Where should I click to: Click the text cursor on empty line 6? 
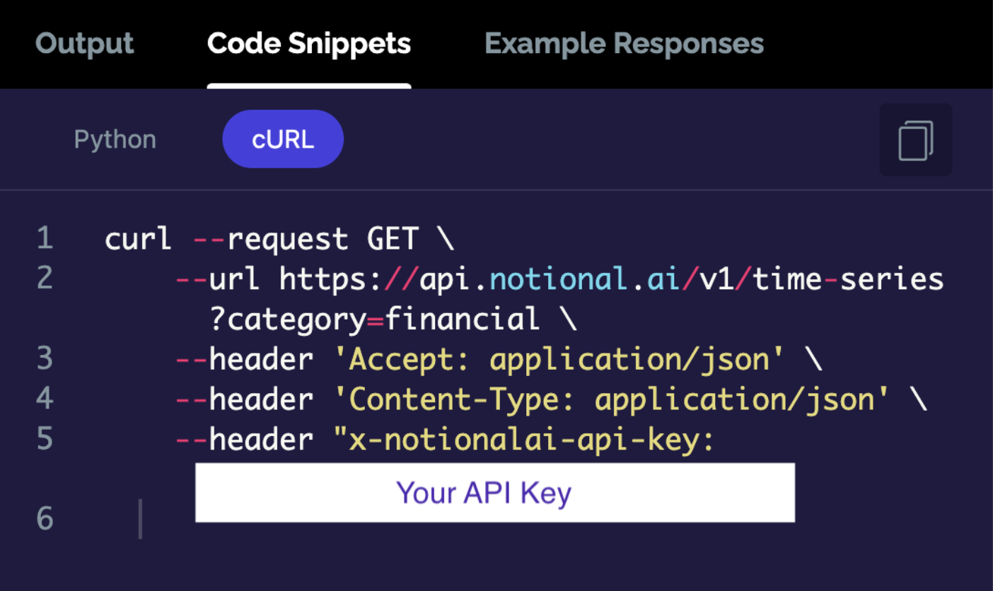point(141,519)
